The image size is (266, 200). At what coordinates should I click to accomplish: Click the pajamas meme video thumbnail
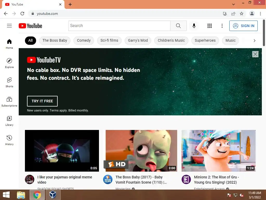[62, 151]
